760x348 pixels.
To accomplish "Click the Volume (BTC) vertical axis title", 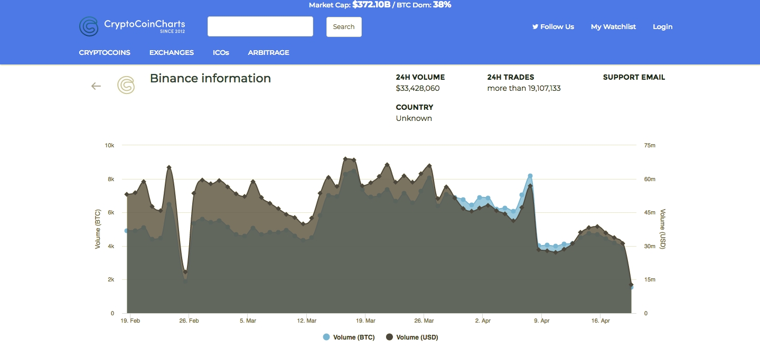I will click(98, 229).
